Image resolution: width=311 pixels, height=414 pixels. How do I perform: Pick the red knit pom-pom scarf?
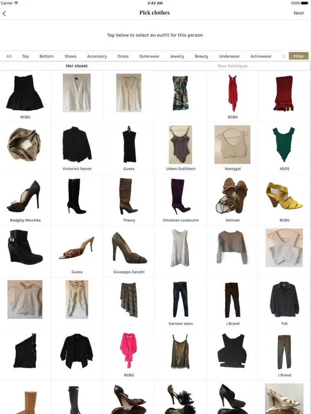coord(284,93)
